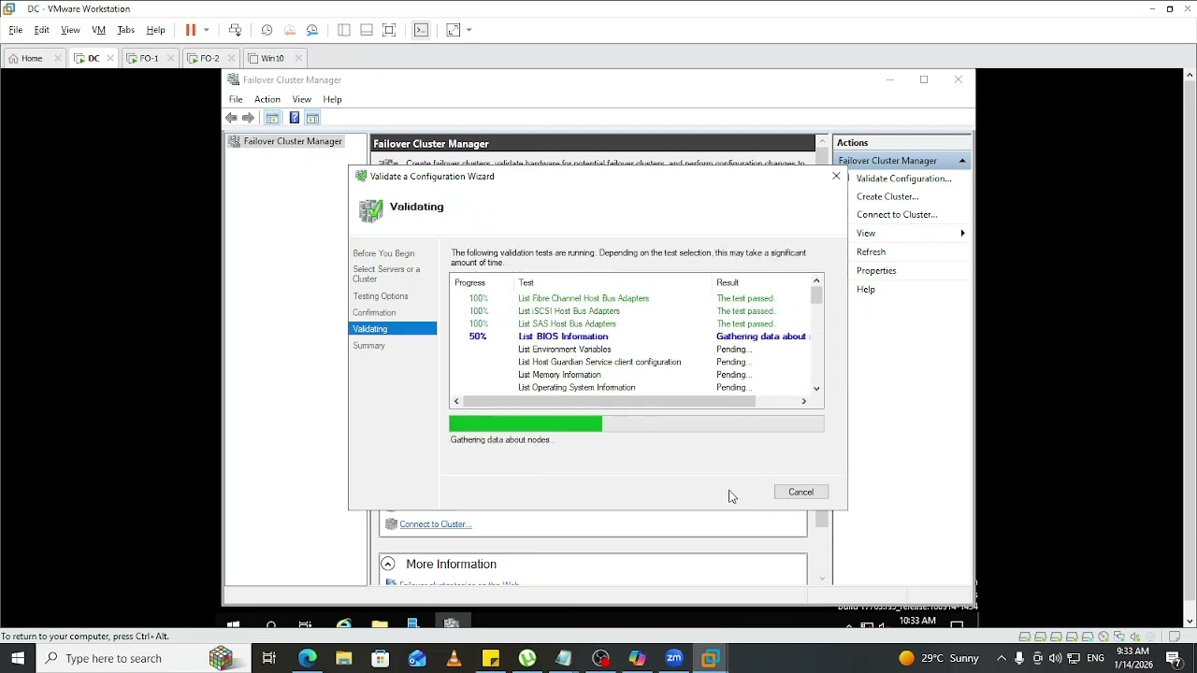This screenshot has width=1197, height=673.
Task: Select Failover Cluster Manager tree node
Action: (x=293, y=141)
